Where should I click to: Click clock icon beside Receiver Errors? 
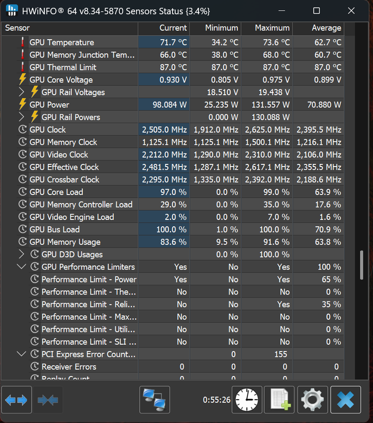point(34,366)
